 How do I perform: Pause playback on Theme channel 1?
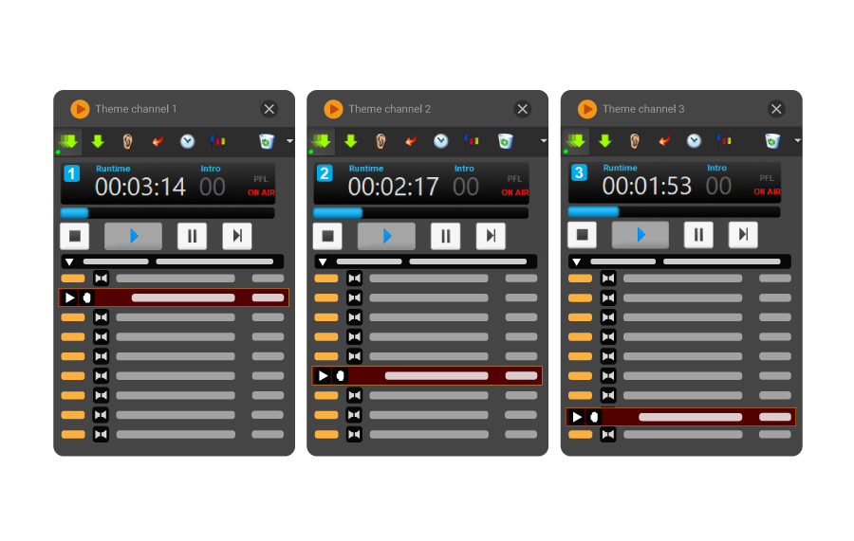pos(193,236)
